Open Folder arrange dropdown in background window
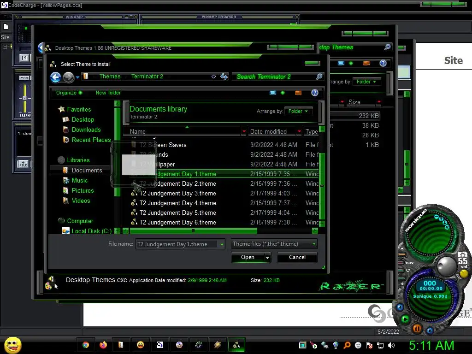This screenshot has width=472, height=354. coord(366,82)
